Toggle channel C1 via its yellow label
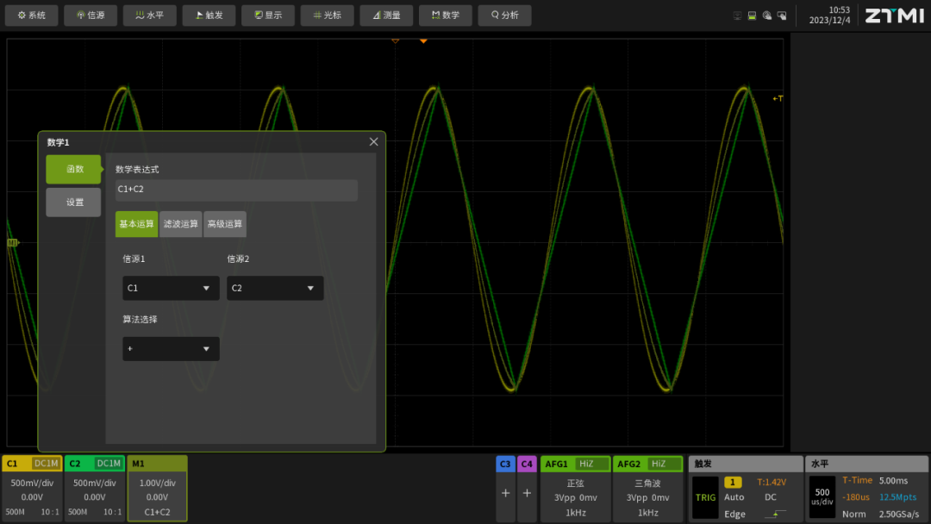The width and height of the screenshot is (931, 524). (13, 464)
